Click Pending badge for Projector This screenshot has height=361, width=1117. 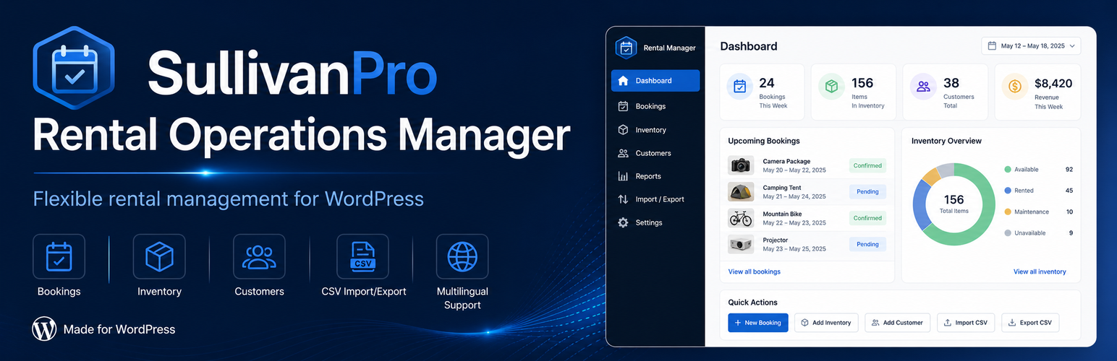867,244
